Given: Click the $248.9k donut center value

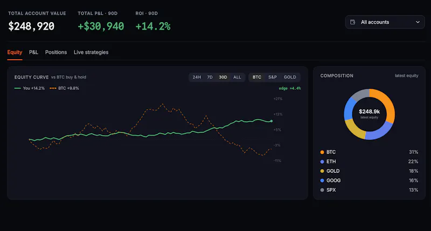Looking at the screenshot, I should (x=369, y=111).
